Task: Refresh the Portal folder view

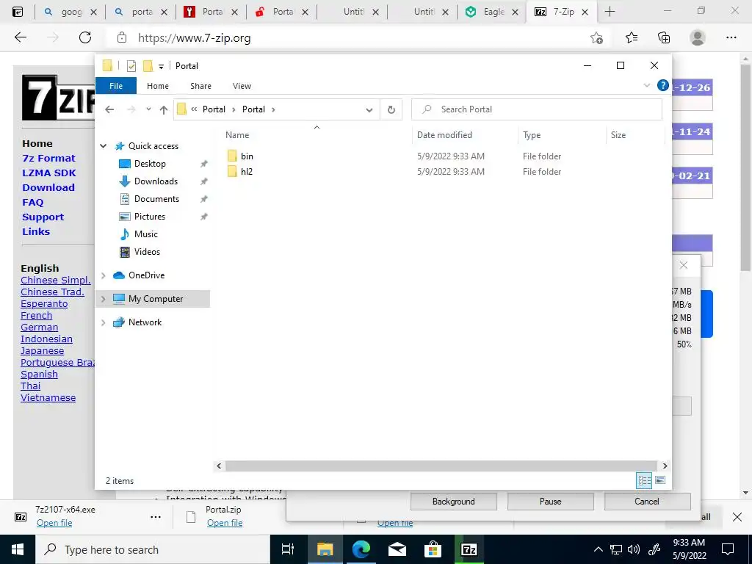Action: 391,110
